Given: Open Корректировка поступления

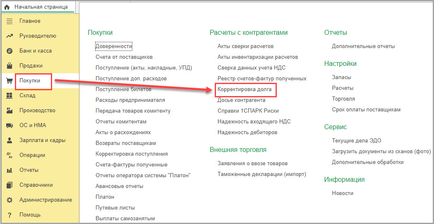Looking at the screenshot, I should [x=132, y=154].
